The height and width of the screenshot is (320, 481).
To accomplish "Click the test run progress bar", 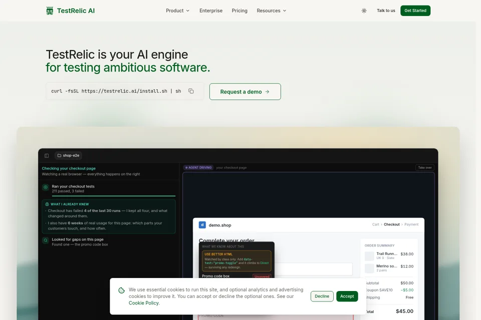I will 114,195.
